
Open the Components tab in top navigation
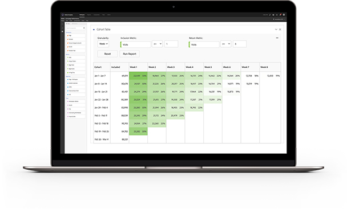pyautogui.click(x=96, y=15)
